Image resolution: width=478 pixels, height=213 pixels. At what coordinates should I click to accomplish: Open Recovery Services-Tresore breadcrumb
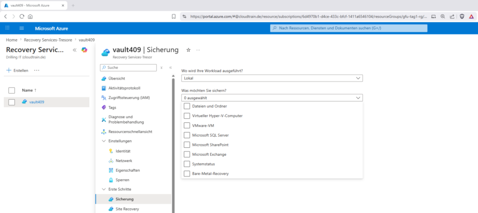coord(48,40)
